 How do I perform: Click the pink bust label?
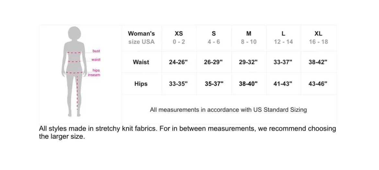[x=96, y=51]
